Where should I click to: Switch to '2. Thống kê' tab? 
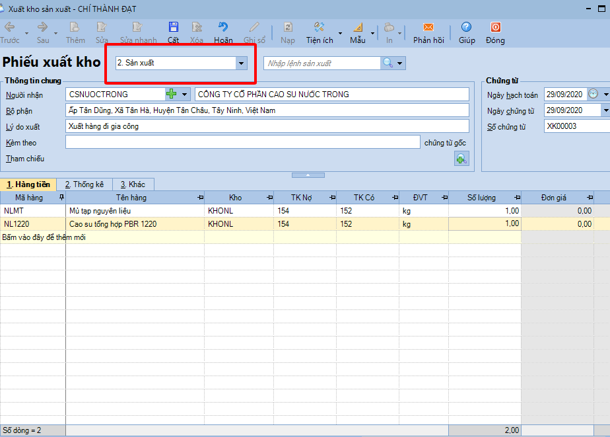[85, 184]
